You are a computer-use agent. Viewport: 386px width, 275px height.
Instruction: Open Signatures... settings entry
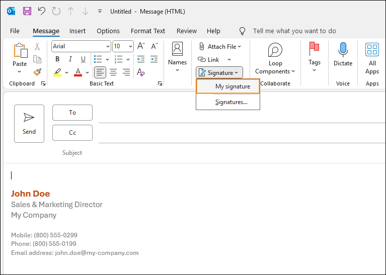228,102
